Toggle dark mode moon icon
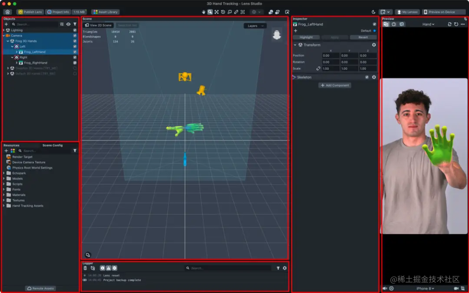 (373, 12)
